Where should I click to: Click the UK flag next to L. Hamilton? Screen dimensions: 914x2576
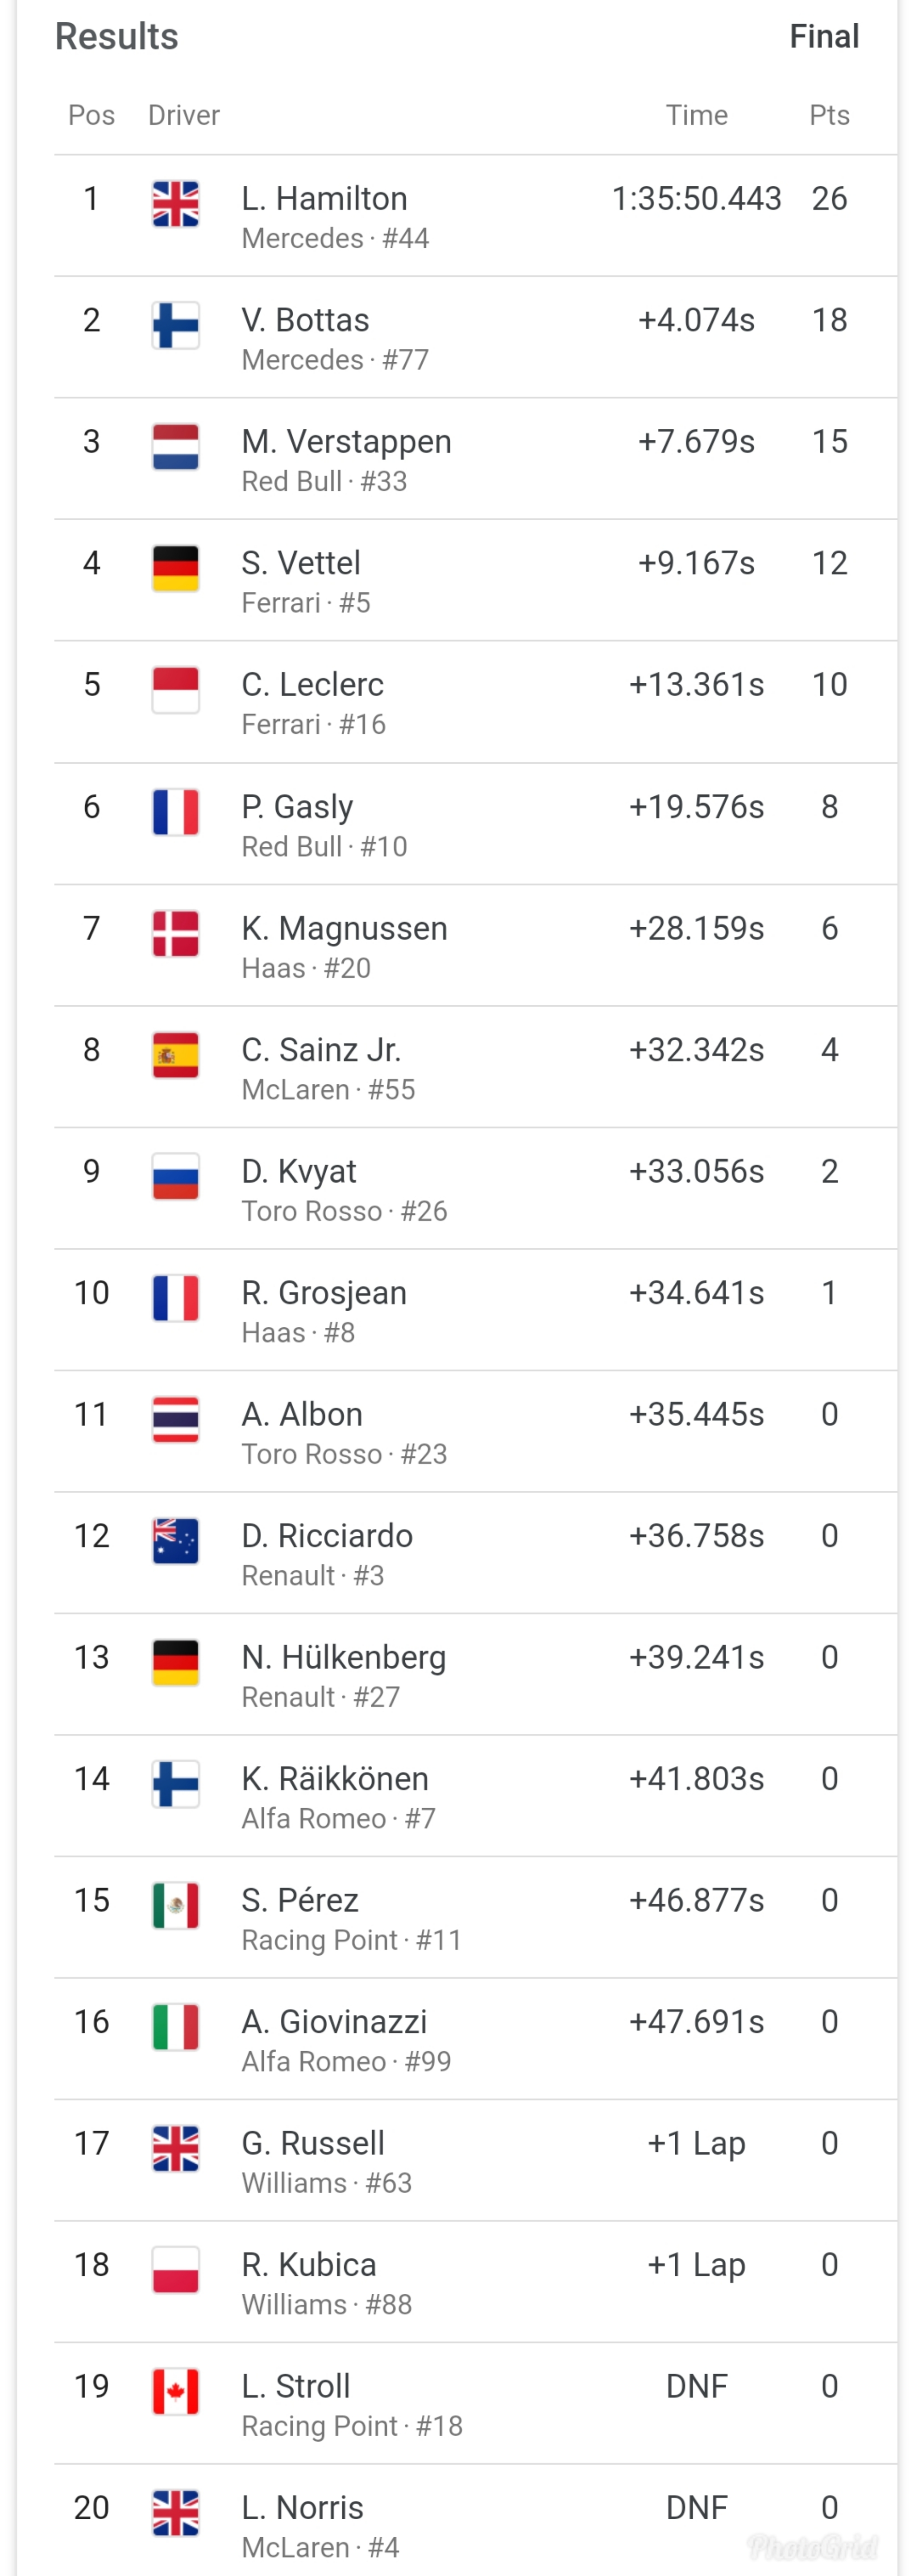[x=176, y=204]
